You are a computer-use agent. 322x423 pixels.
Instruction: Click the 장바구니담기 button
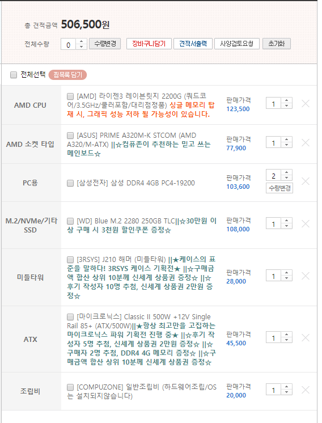tap(149, 44)
